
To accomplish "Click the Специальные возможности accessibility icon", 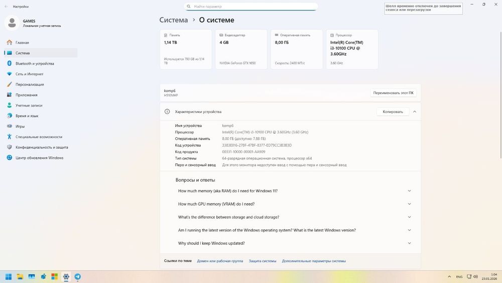I will pos(9,137).
